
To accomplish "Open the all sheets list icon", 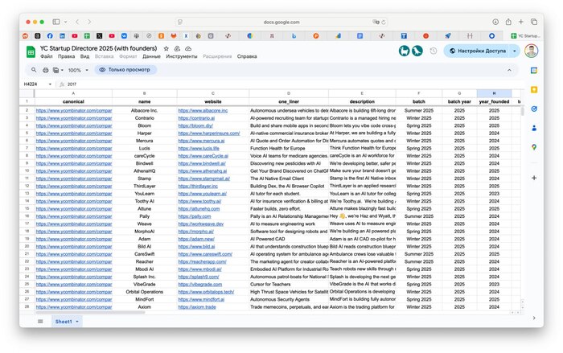I will pos(40,322).
